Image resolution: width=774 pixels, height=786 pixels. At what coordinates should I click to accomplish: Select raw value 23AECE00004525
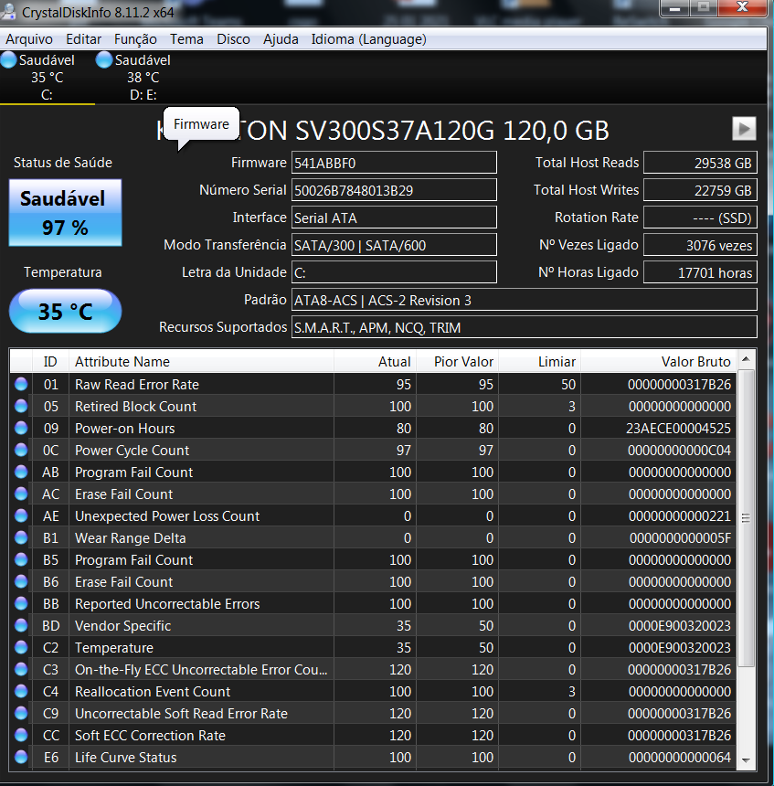pos(678,428)
